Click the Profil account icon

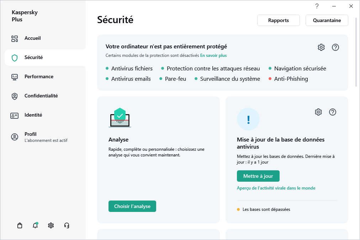14,136
